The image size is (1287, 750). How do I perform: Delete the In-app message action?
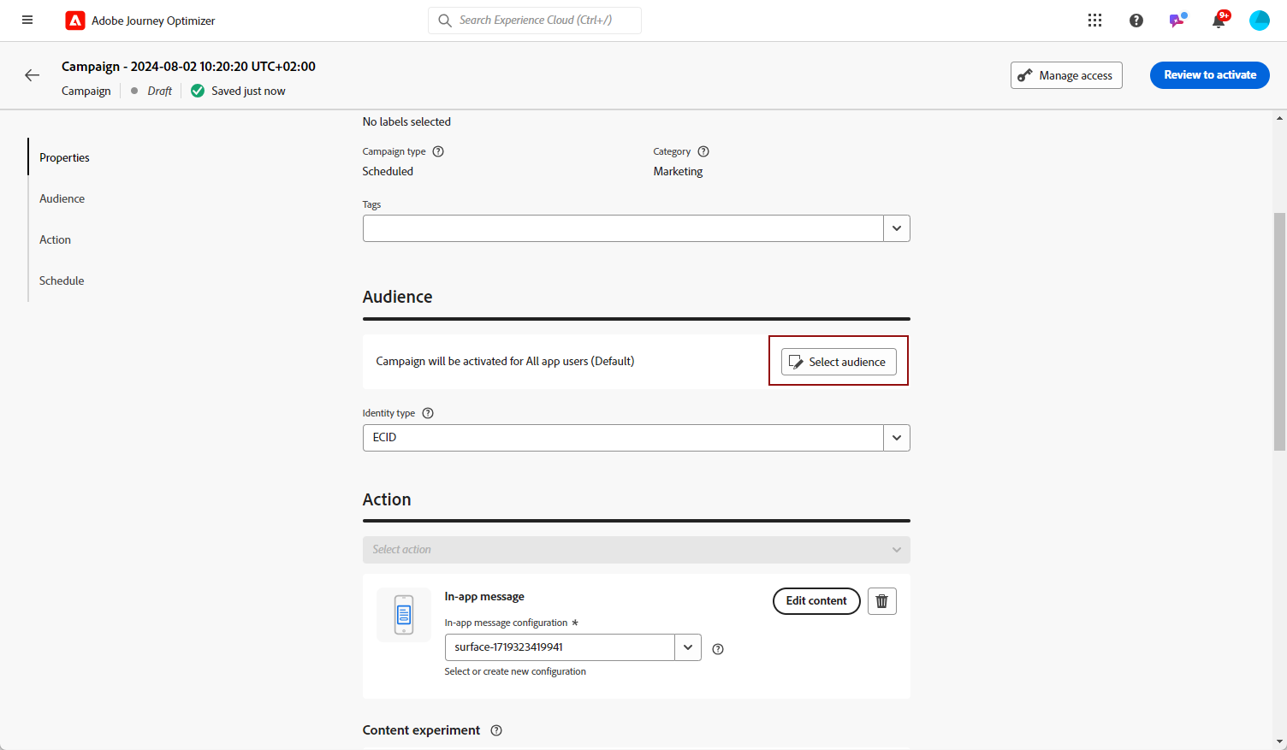pyautogui.click(x=881, y=601)
